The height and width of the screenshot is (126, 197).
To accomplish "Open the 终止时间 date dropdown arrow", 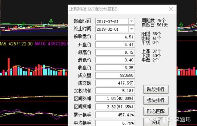I will coord(131,29).
